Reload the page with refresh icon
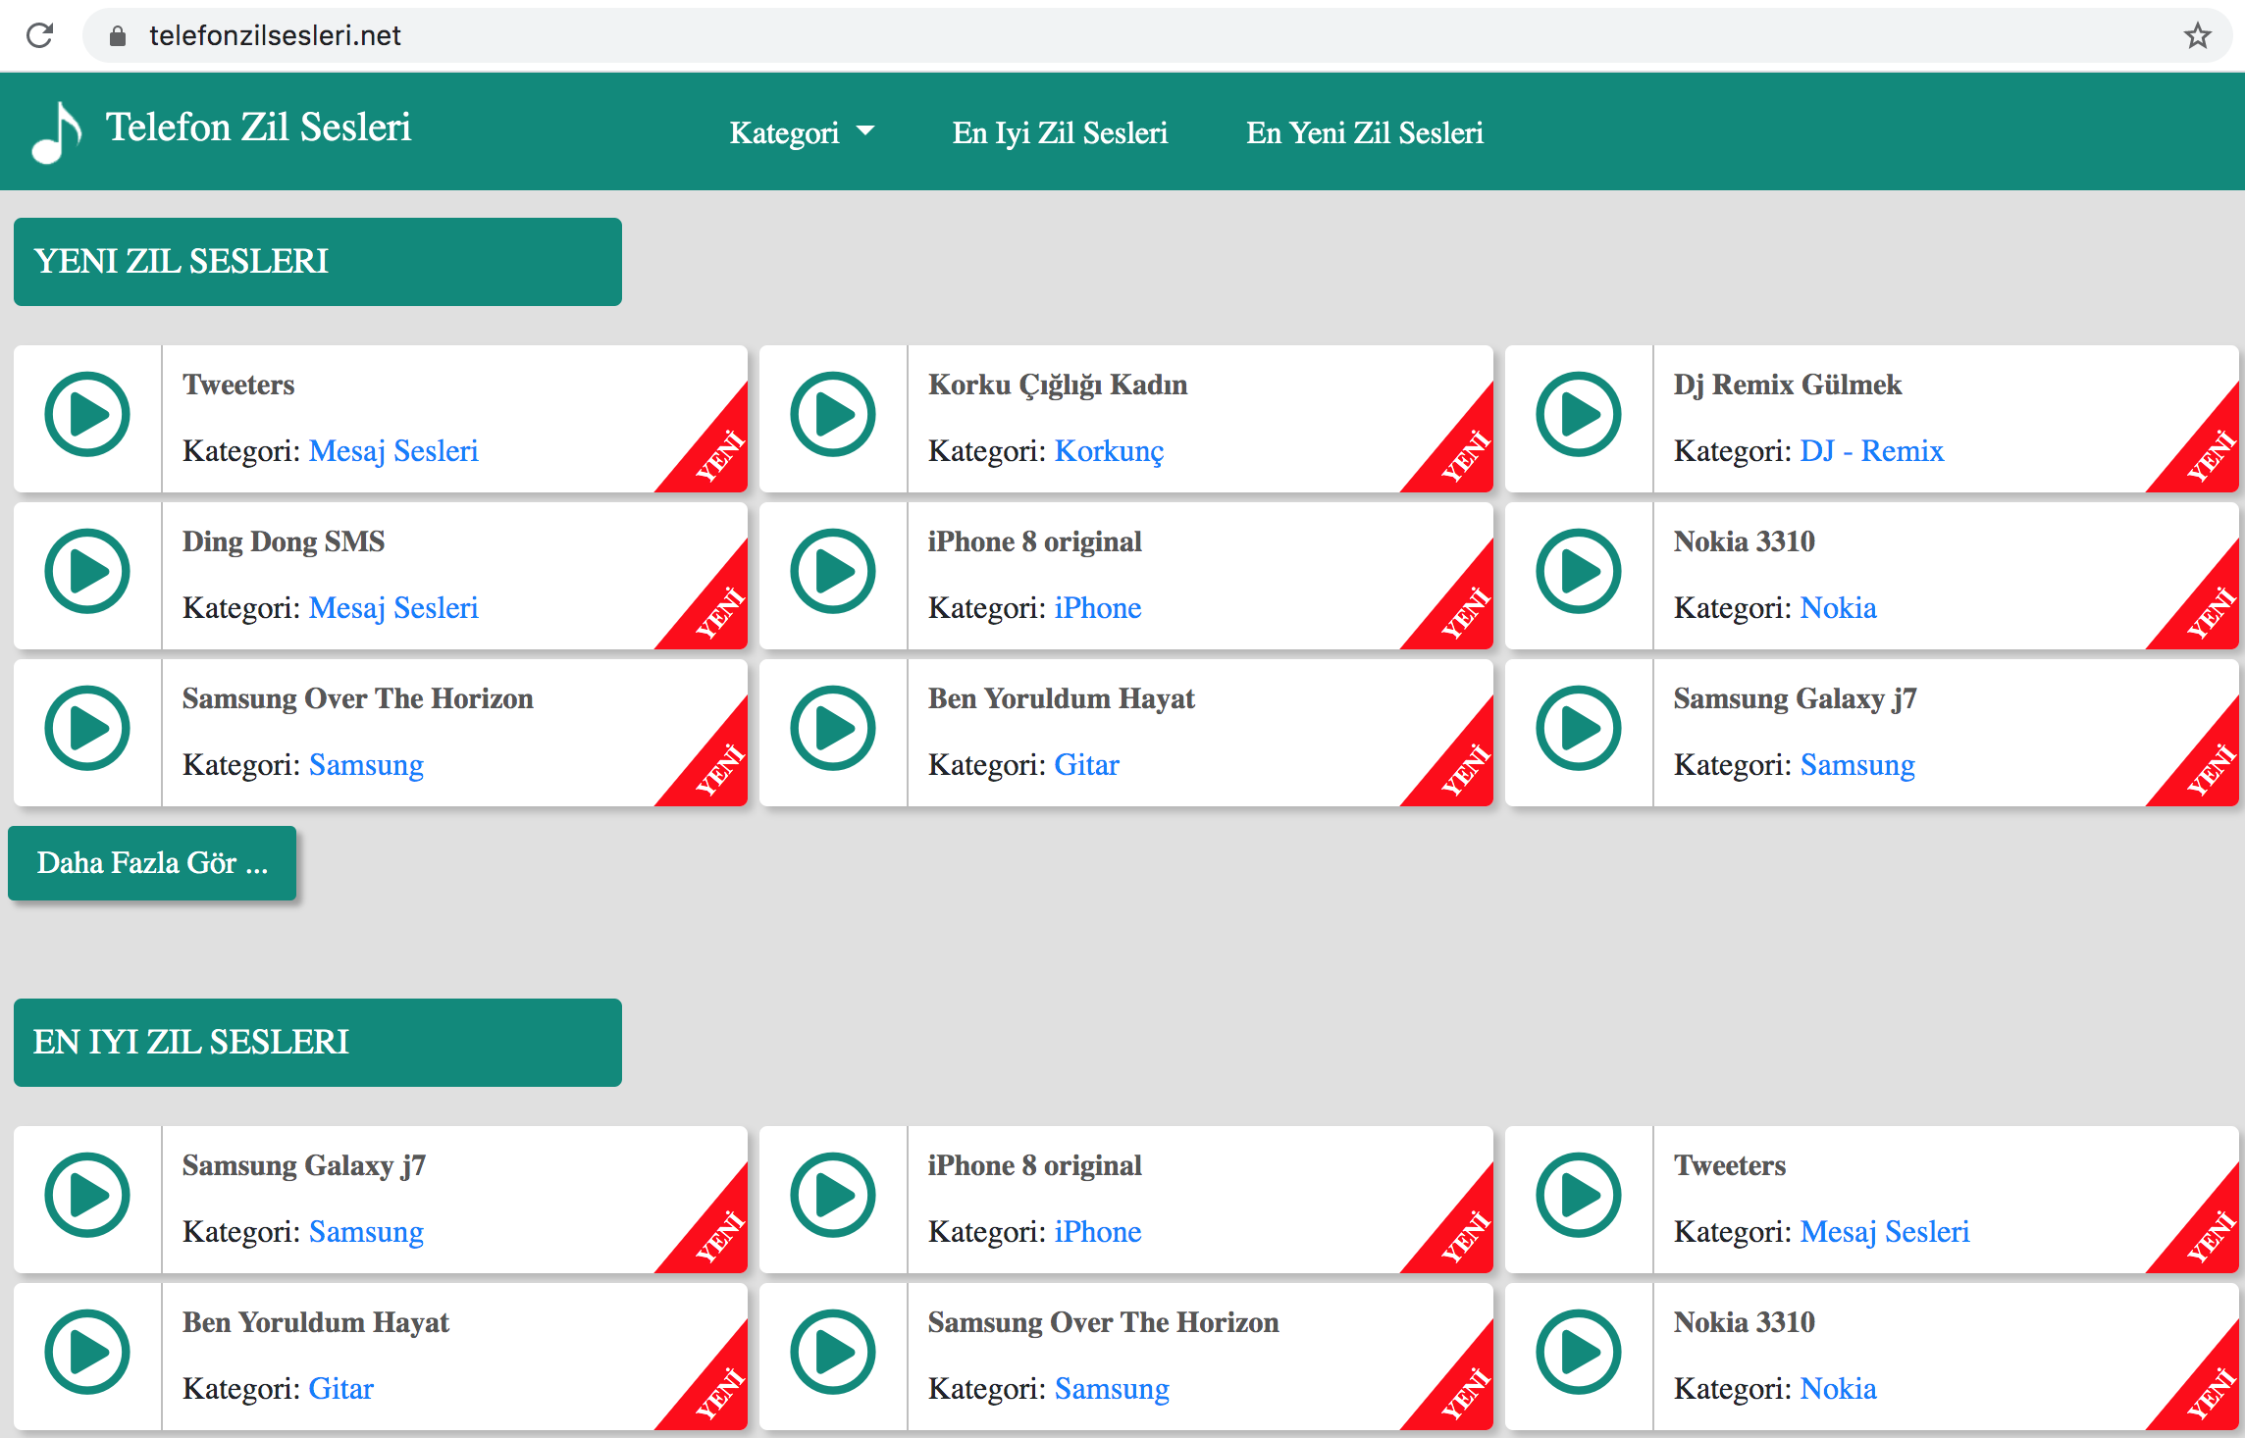This screenshot has height=1438, width=2245. (x=40, y=36)
